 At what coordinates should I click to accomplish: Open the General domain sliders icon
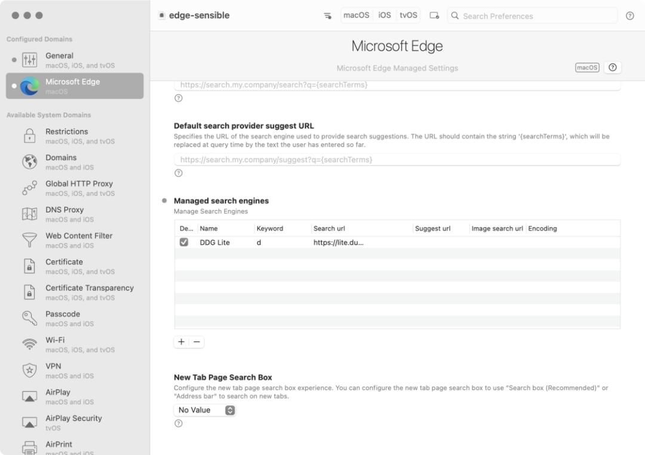(30, 60)
